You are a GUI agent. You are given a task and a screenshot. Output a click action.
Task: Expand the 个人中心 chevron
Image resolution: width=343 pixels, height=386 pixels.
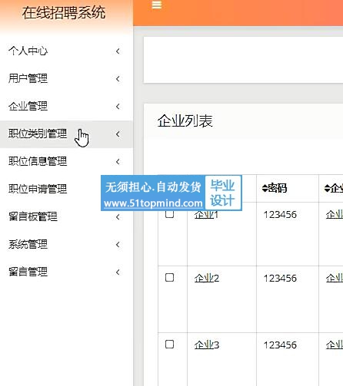(x=118, y=51)
